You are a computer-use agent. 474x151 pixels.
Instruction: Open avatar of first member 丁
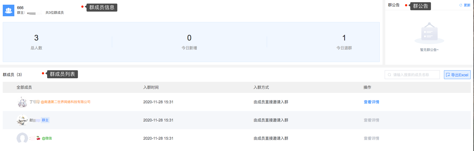[x=22, y=102]
